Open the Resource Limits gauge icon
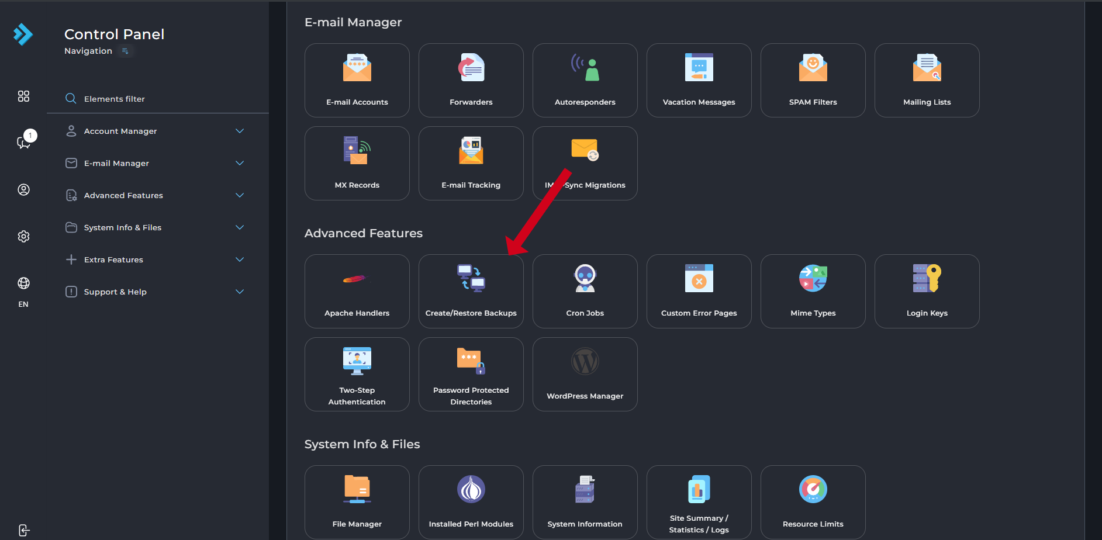The image size is (1102, 540). coord(813,489)
